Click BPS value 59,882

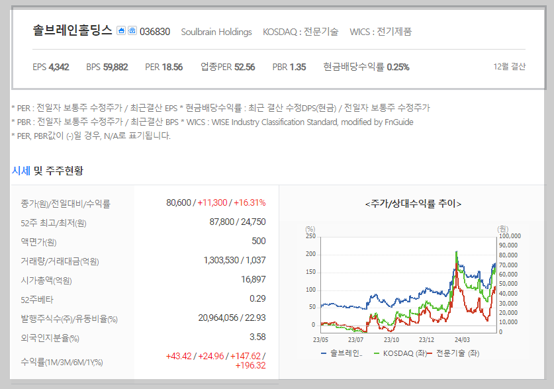[116, 67]
